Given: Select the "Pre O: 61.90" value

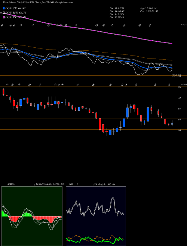Looking at the screenshot, I should click(x=117, y=8).
